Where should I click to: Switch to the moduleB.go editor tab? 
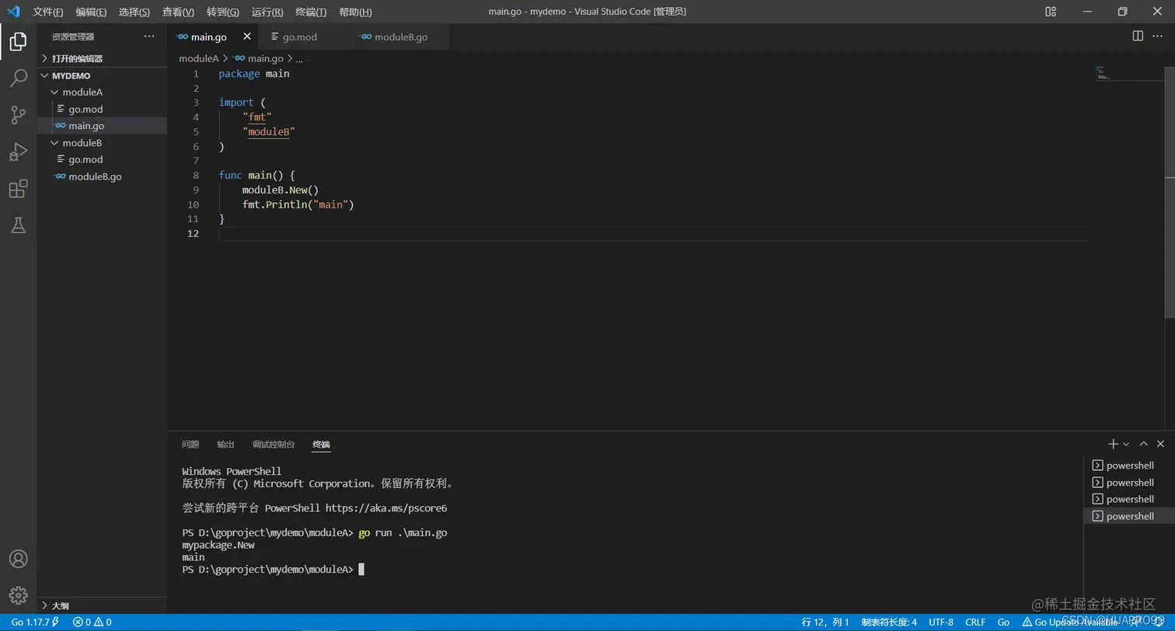pos(398,37)
